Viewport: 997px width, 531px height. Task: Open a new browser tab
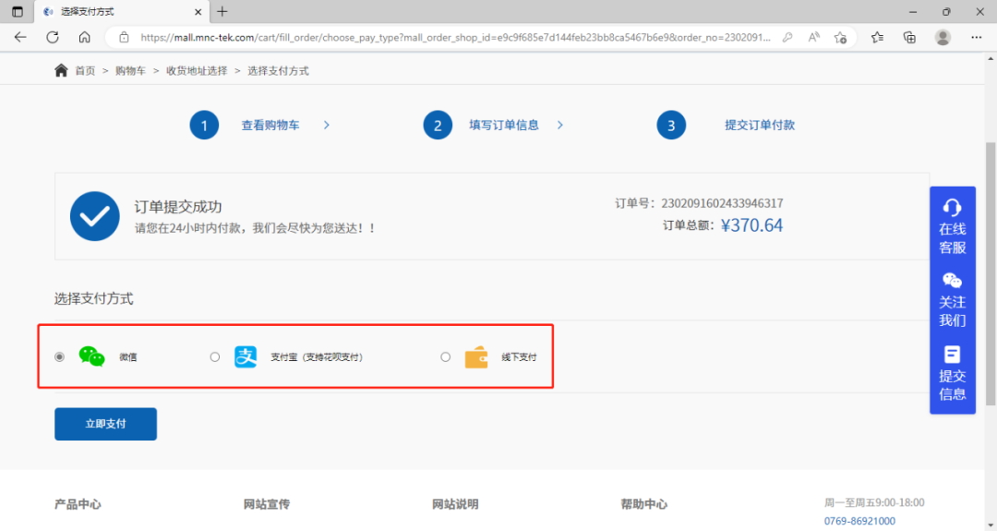(x=222, y=11)
